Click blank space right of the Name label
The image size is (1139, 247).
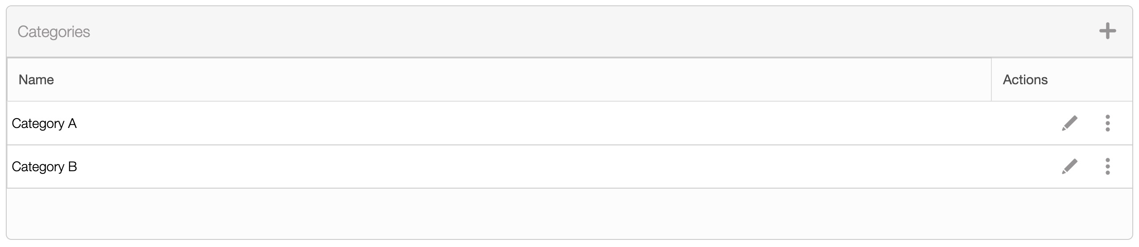coord(491,80)
